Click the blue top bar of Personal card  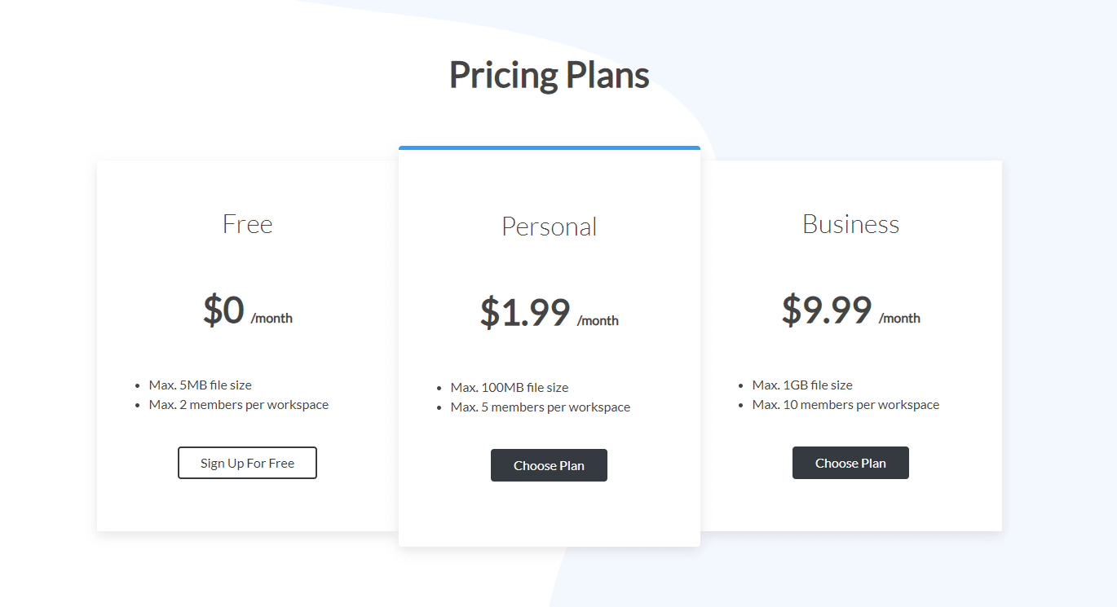click(x=550, y=147)
